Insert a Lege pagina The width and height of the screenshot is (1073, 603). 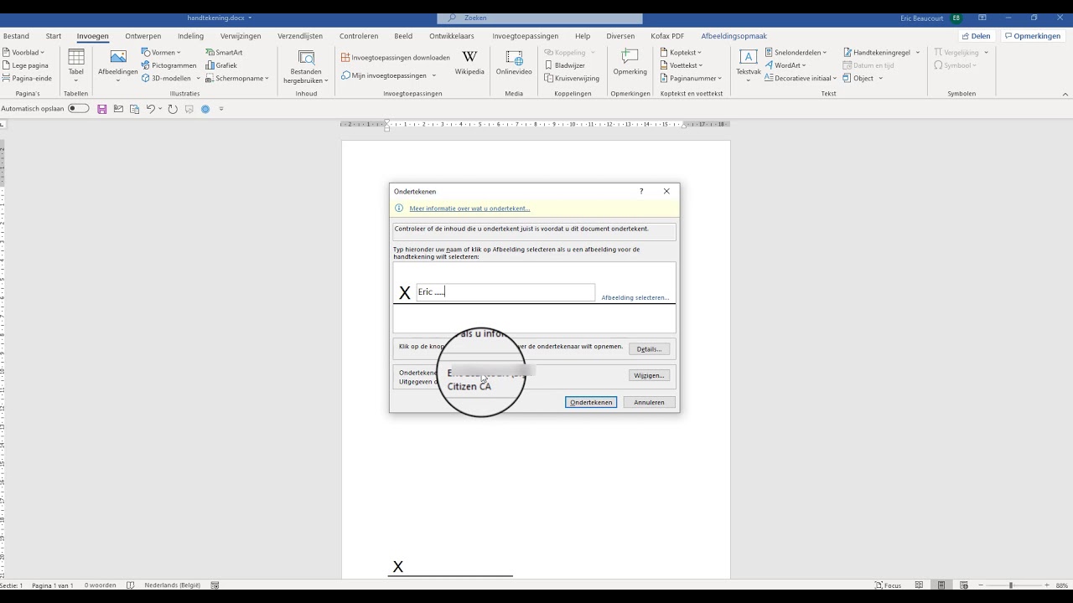pyautogui.click(x=25, y=65)
